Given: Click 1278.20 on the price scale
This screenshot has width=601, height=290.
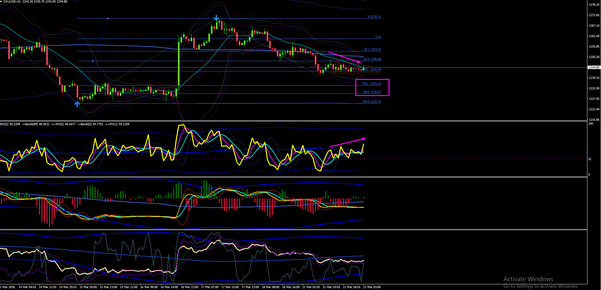Looking at the screenshot, I should [594, 5].
